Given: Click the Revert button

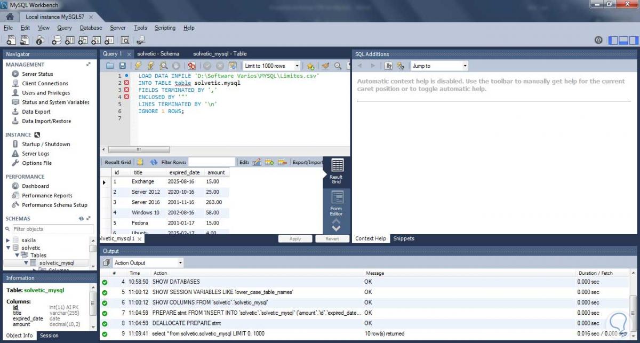Looking at the screenshot, I should [332, 238].
